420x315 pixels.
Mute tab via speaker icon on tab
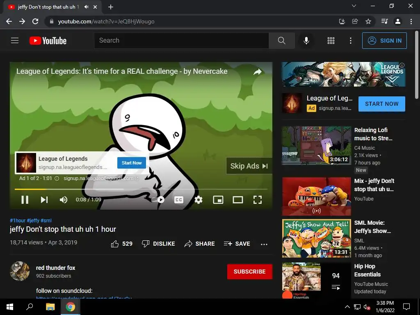click(86, 7)
